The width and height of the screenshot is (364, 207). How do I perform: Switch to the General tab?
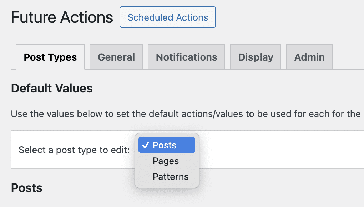pyautogui.click(x=116, y=56)
